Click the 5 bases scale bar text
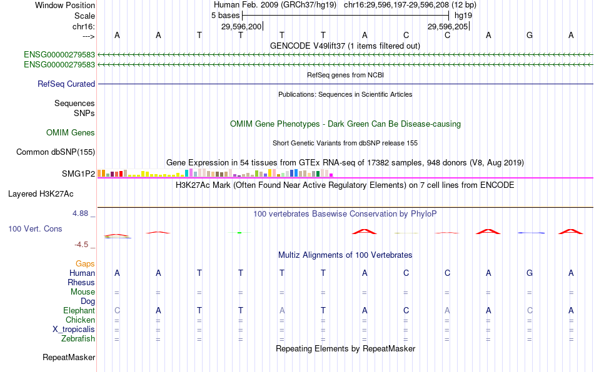The image size is (594, 372). (225, 16)
